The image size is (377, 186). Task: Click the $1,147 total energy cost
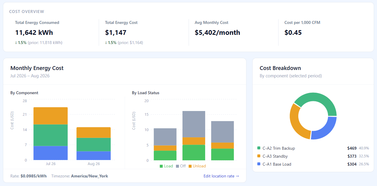pyautogui.click(x=116, y=32)
